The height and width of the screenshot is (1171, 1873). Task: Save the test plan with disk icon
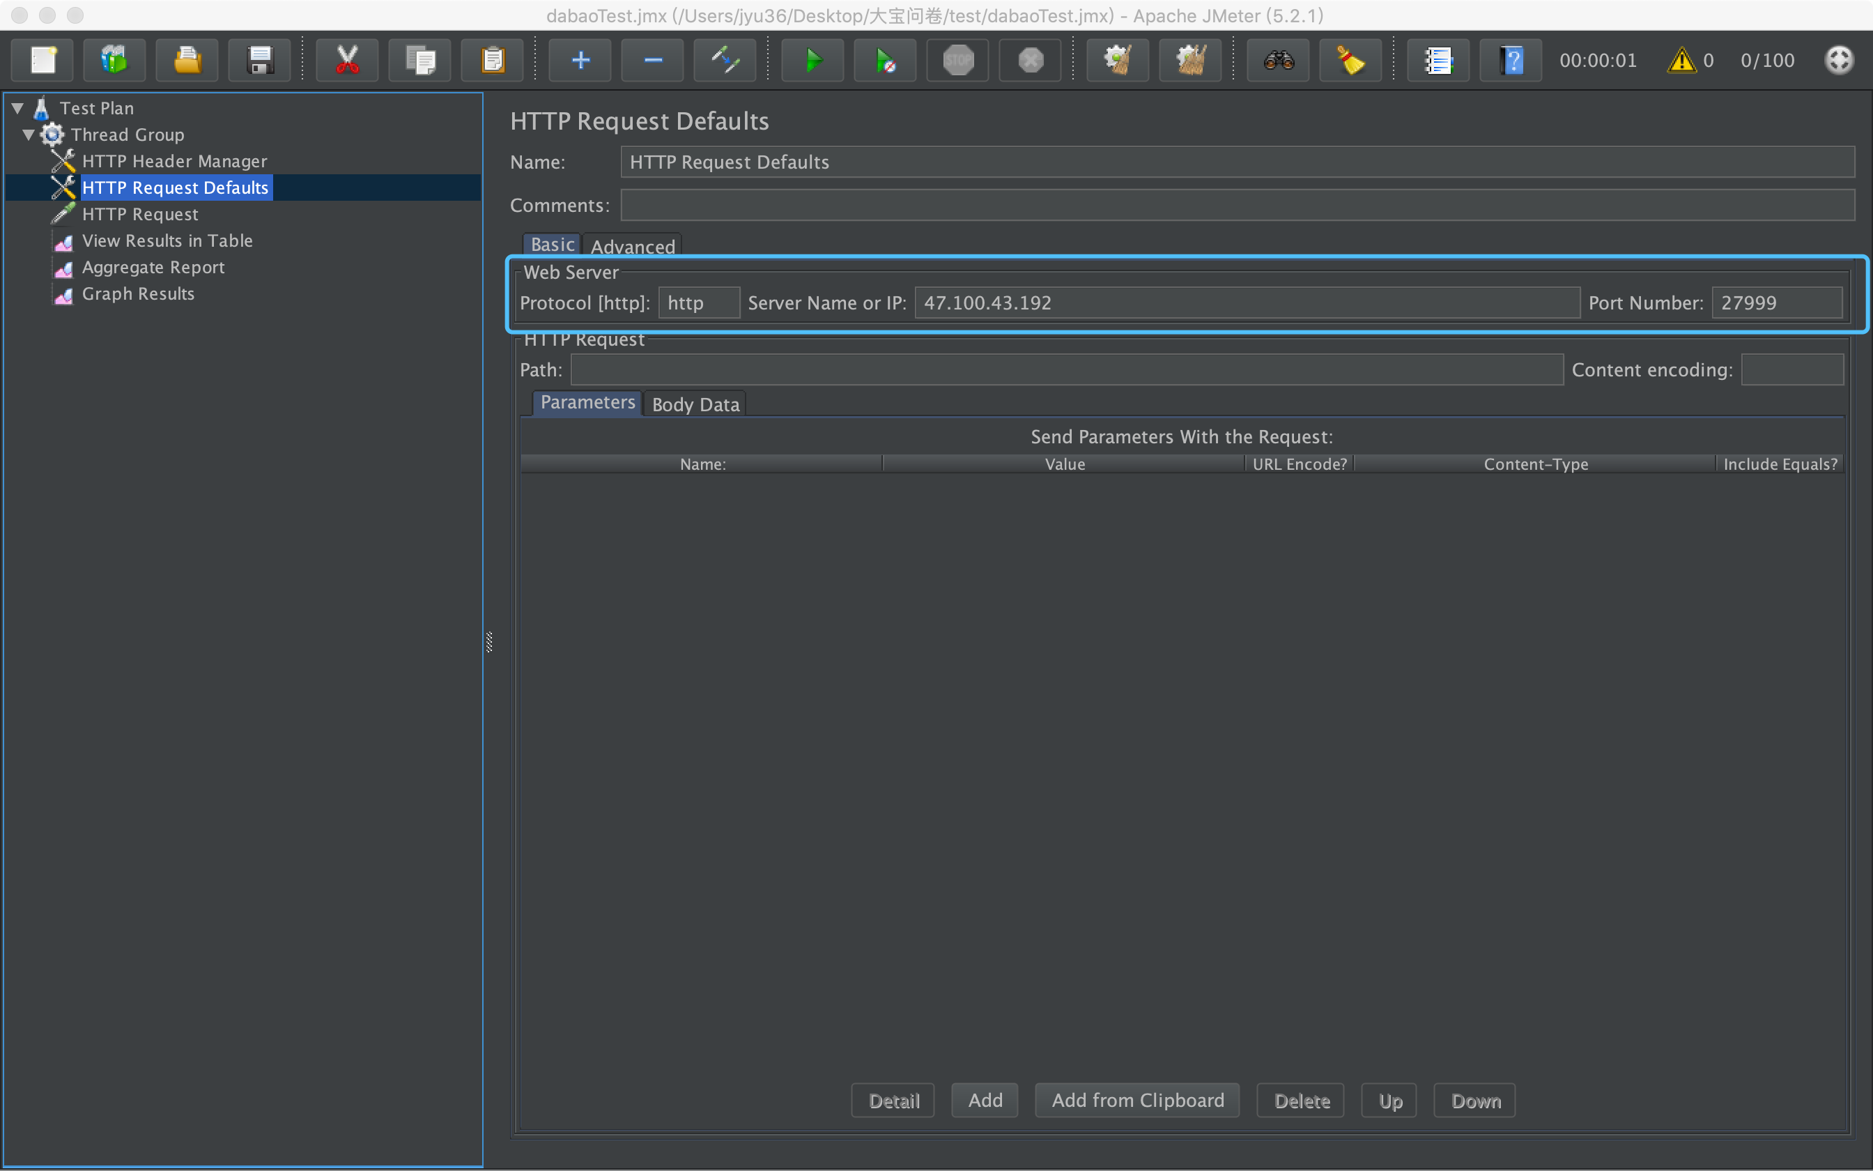[260, 61]
